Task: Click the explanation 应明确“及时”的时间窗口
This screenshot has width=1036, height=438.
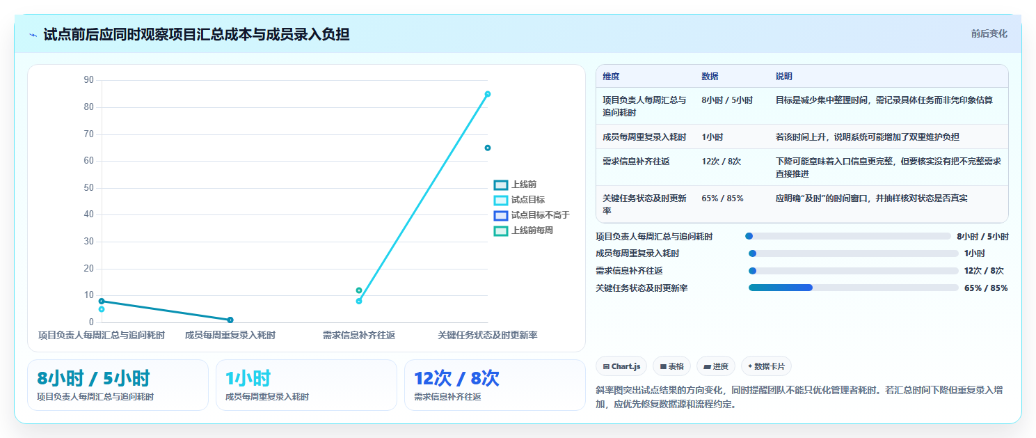Action: click(871, 198)
